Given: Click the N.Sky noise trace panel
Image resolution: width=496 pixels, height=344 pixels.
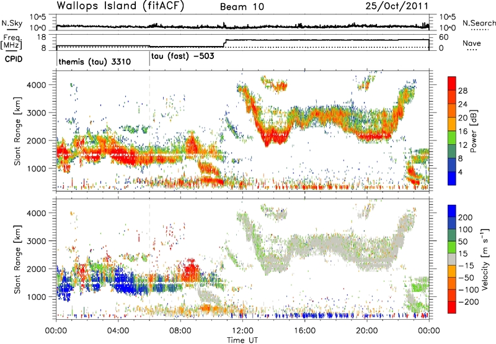Looking at the screenshot, I should coord(242,23).
